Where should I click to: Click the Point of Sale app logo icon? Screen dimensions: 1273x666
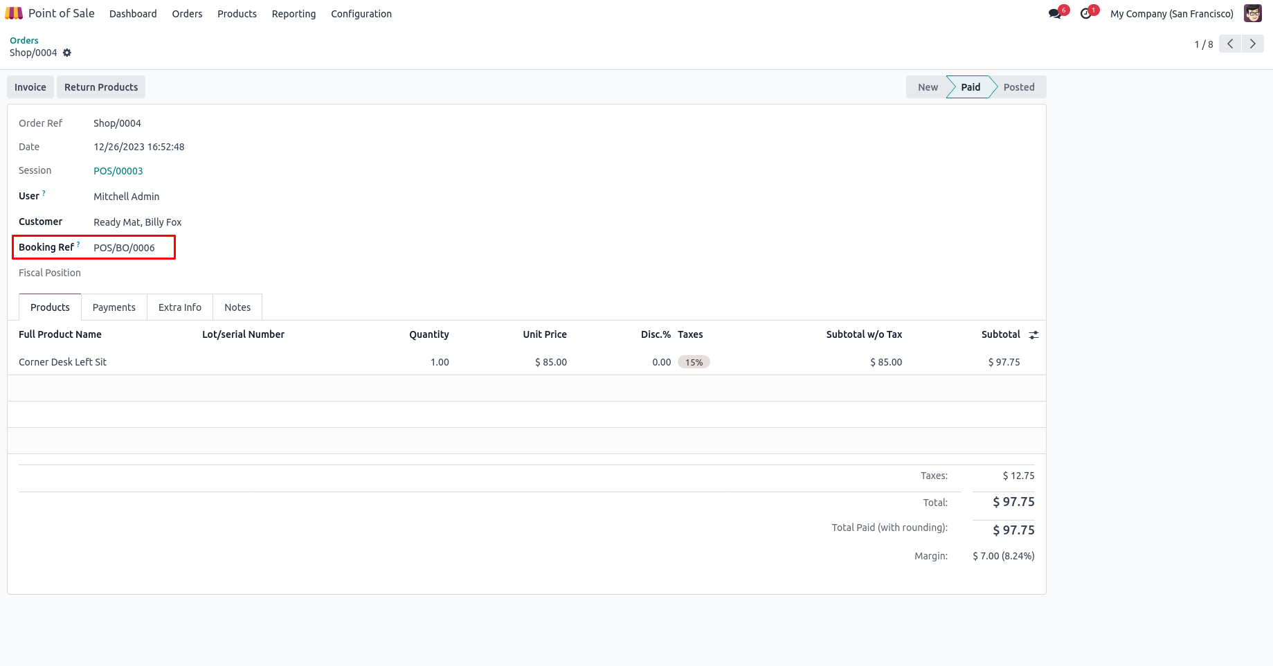(x=14, y=13)
